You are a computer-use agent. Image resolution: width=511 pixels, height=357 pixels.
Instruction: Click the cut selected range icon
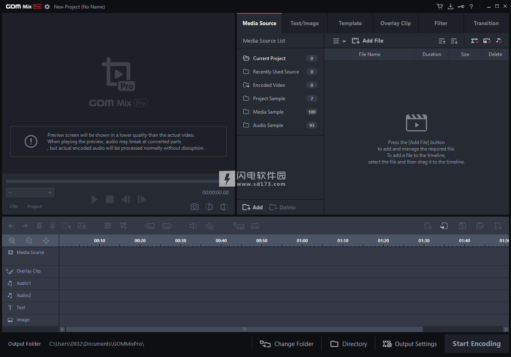pos(82,226)
